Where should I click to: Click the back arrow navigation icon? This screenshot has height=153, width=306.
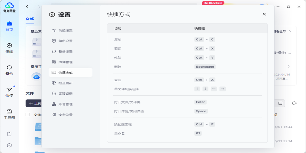(27, 7)
